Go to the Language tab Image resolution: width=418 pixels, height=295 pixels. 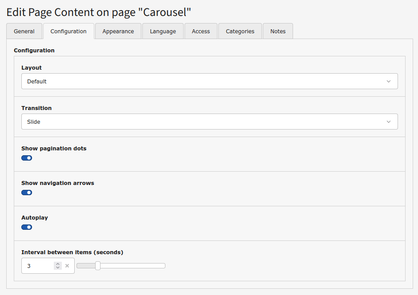[x=163, y=31]
